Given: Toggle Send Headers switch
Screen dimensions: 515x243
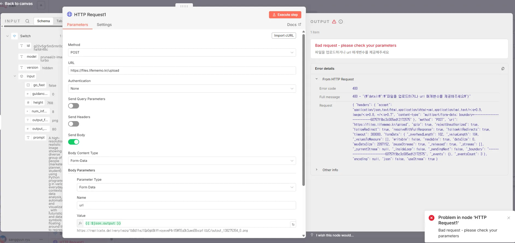Looking at the screenshot, I should pos(74,124).
